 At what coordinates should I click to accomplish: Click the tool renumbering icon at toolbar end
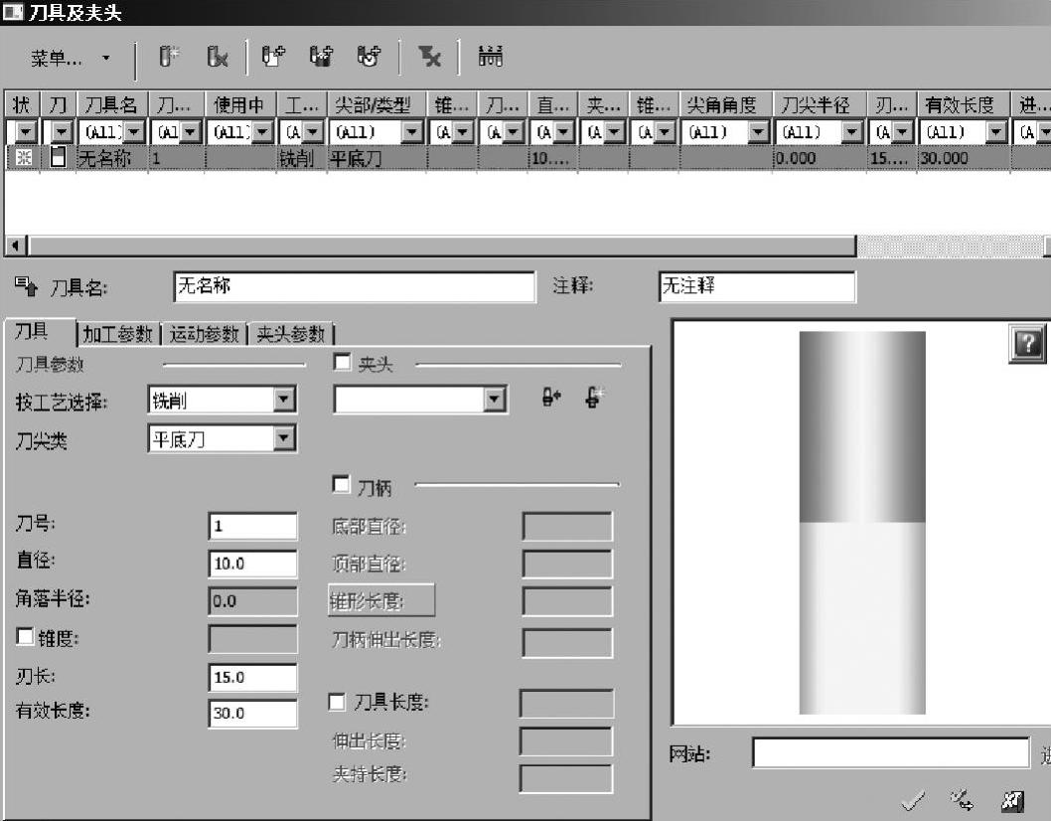coord(491,59)
